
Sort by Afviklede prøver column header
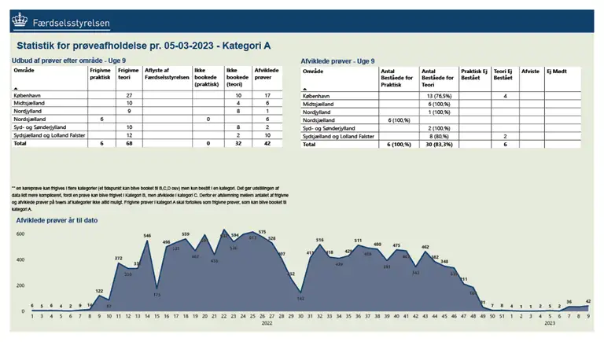pyautogui.click(x=263, y=75)
